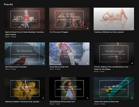Viewport: 139px width, 107px height.
Task: Open Creating a Reflection by Emily Julander link
Action: (109, 32)
